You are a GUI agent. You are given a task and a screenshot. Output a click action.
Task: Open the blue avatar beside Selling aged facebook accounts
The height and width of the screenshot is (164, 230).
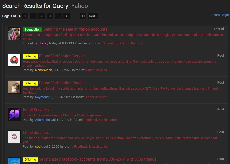click(x=14, y=161)
